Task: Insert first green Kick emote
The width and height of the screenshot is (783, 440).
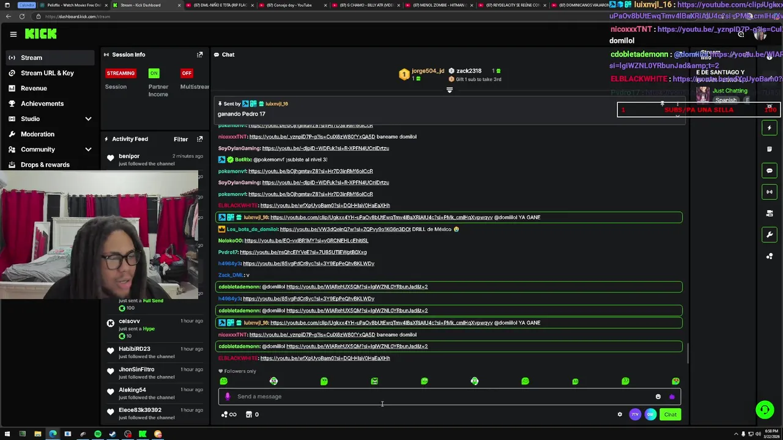Action: coord(223,381)
